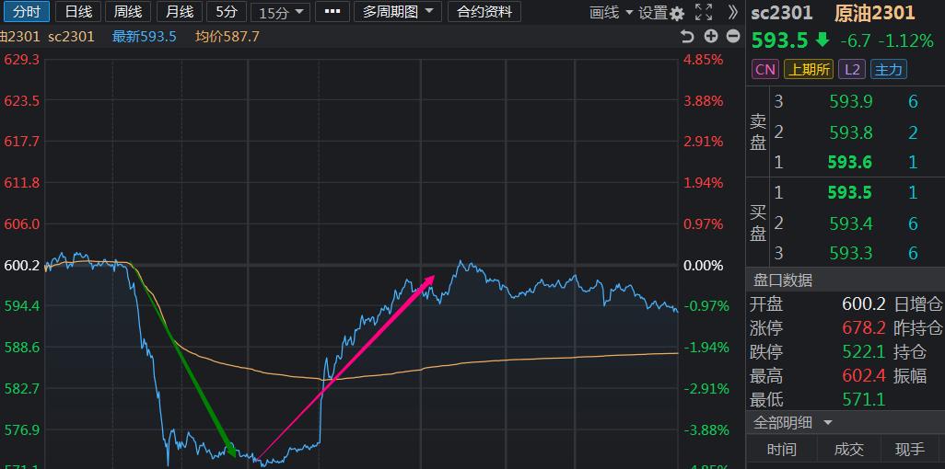Click the green down arrow beside 593.5
Screen dimensions: 945x469
[x=822, y=41]
